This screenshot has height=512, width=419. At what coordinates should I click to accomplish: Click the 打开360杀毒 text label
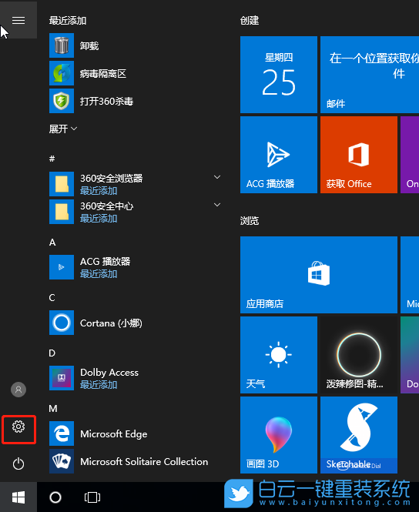(107, 101)
